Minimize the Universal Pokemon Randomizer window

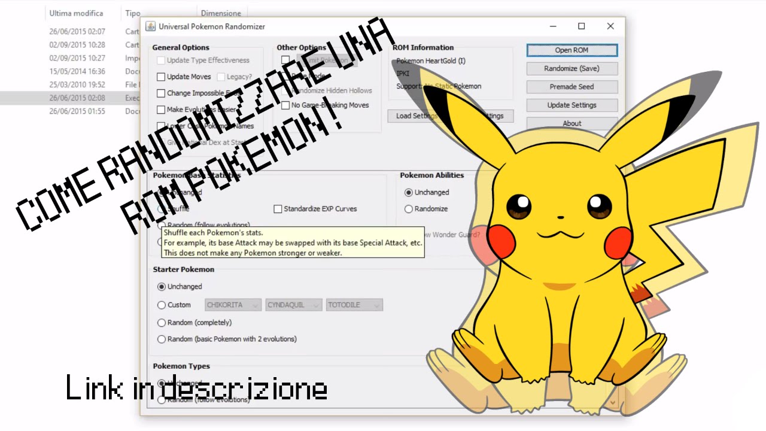552,26
